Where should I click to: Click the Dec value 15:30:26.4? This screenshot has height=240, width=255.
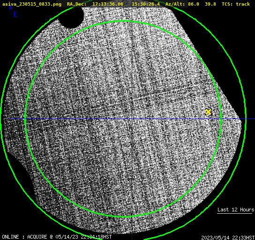[x=146, y=4]
